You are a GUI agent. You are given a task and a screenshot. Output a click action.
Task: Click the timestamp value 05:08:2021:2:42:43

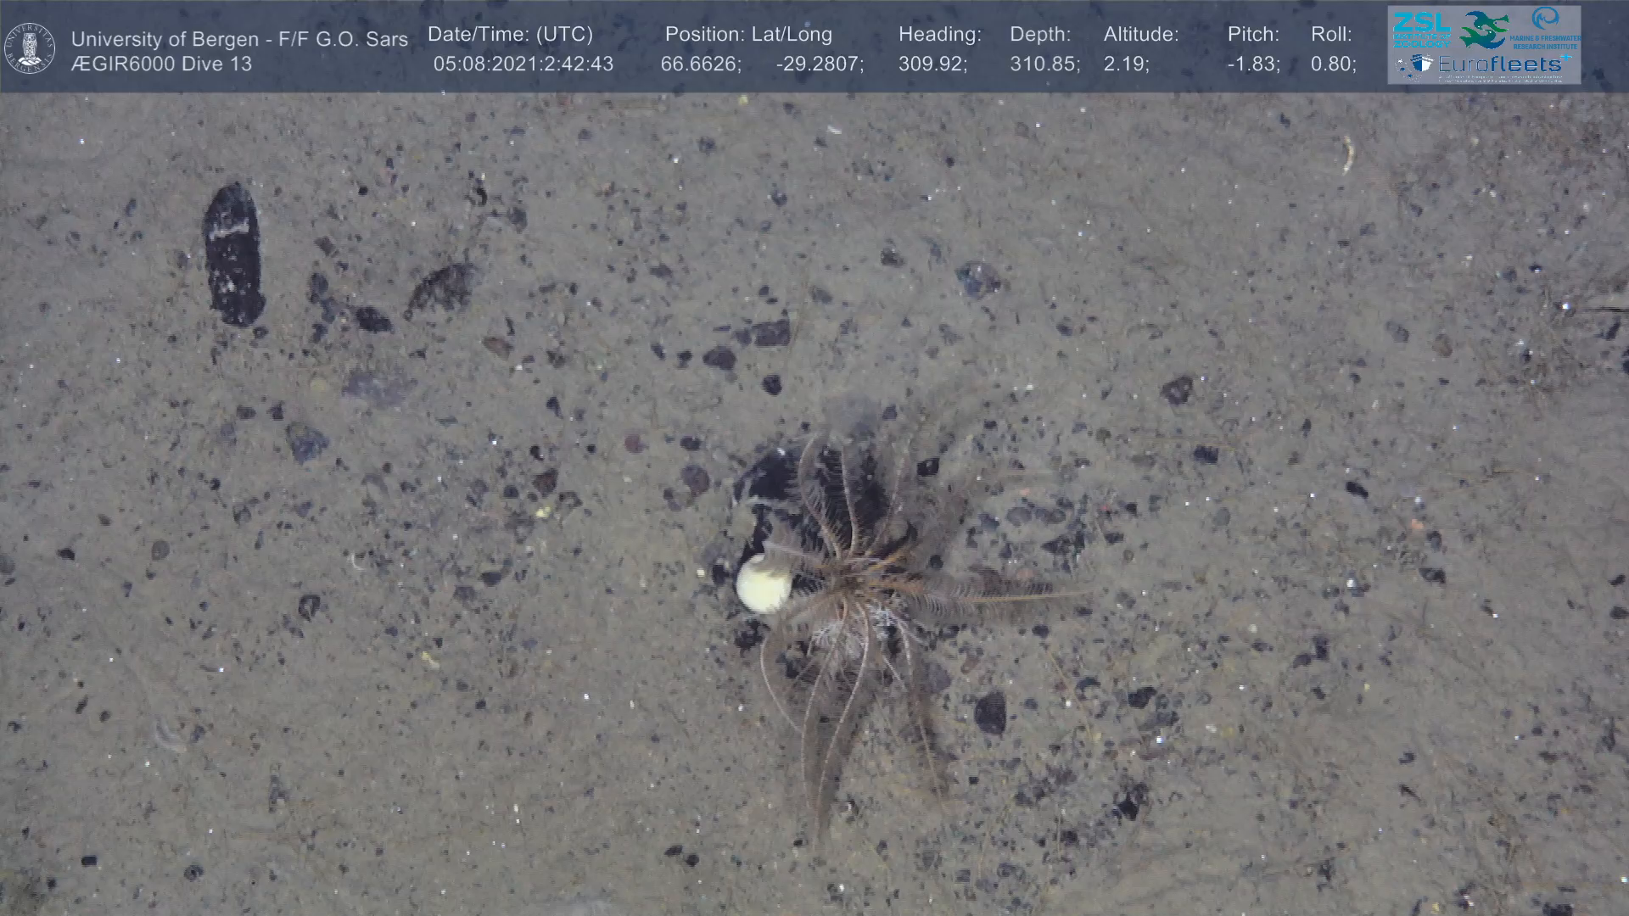(x=523, y=64)
